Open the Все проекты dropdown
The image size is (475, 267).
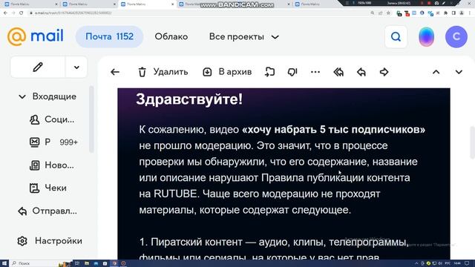click(244, 37)
